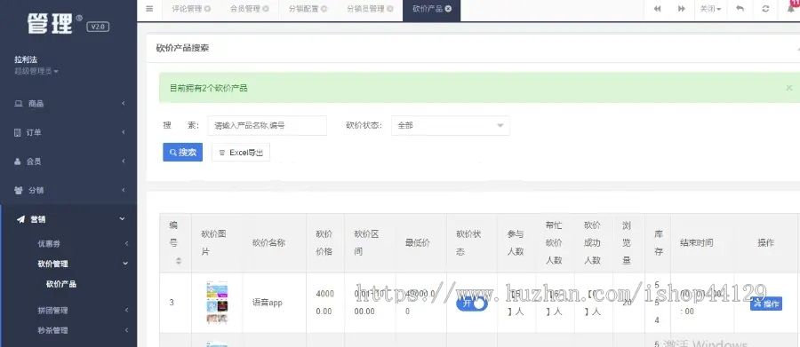Switch to the 分销员管理 tab

[x=365, y=9]
